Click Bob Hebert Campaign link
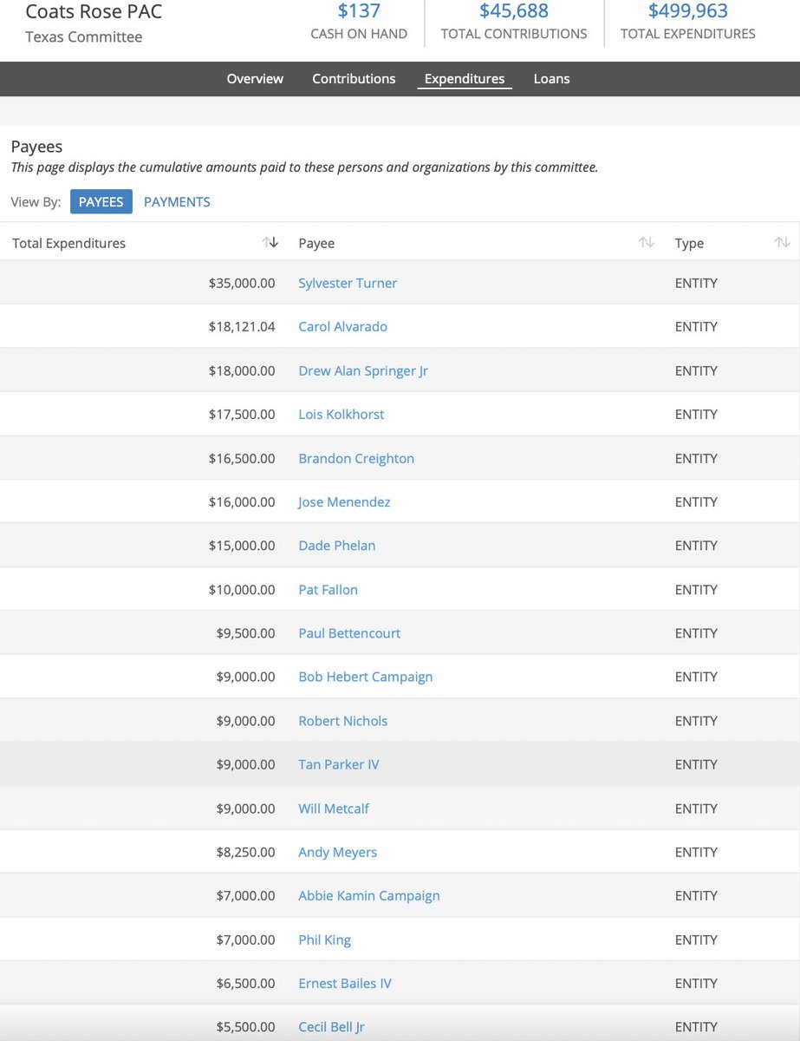 [x=365, y=677]
